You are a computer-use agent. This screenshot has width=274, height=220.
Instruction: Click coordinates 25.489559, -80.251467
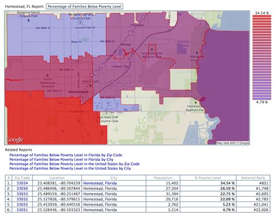[x=58, y=194]
